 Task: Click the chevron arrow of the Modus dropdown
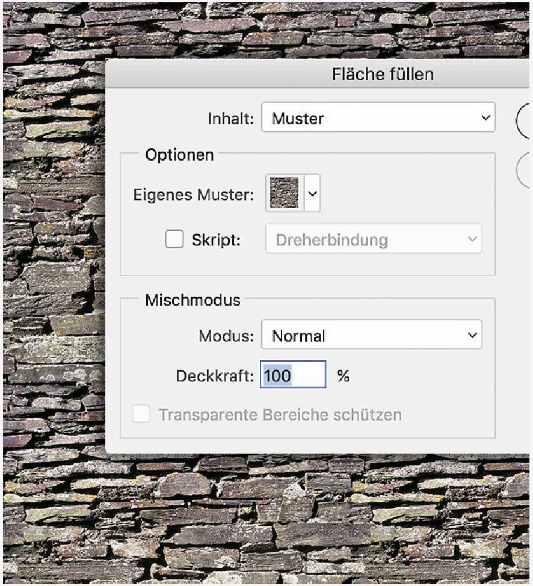[x=473, y=335]
